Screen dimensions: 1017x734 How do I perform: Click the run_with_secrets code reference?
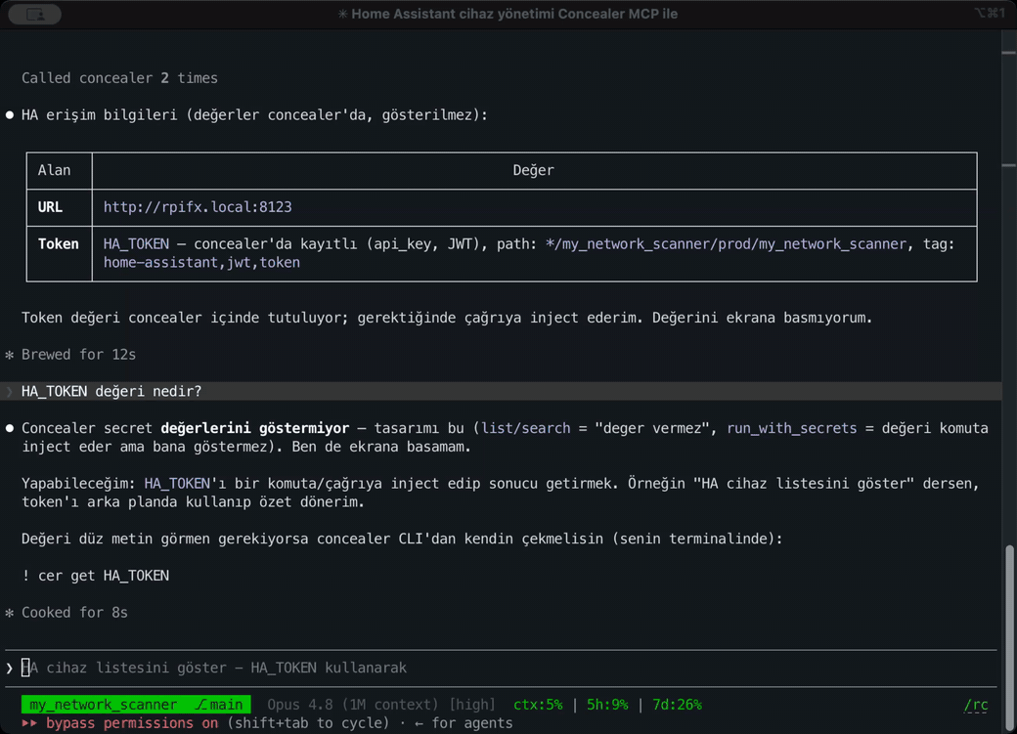(791, 429)
